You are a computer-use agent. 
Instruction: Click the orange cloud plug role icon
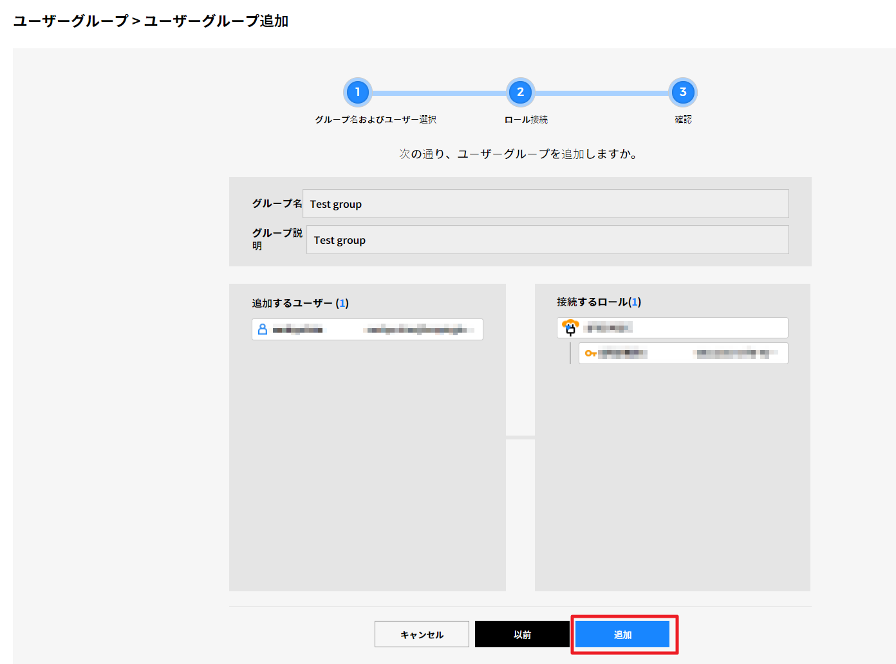tap(570, 327)
